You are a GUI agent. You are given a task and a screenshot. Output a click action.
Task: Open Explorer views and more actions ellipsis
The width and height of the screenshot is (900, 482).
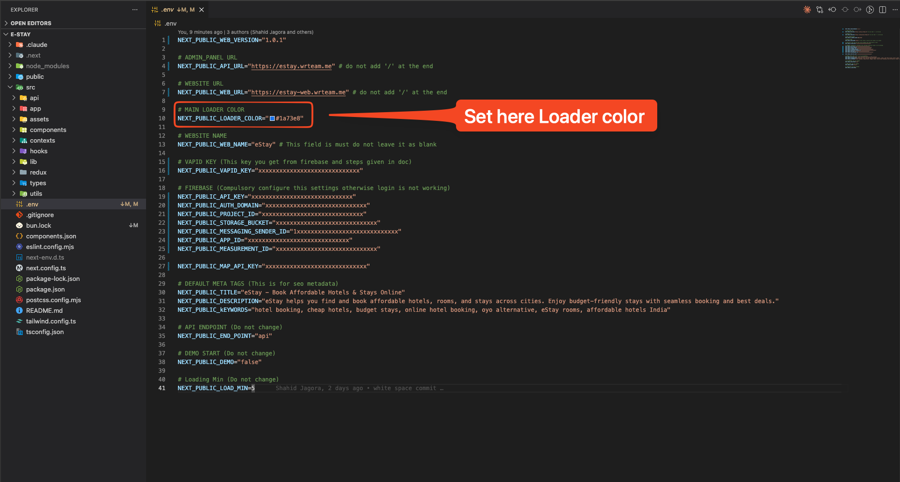click(x=135, y=10)
